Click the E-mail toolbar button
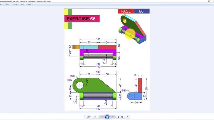 [15, 4]
